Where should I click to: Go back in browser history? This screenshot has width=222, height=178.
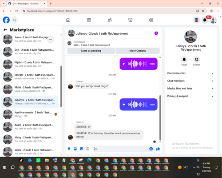click(4, 11)
